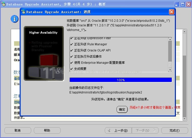
Task: Minimize the Database Upgrade Assistant main window
Action: click(176, 4)
